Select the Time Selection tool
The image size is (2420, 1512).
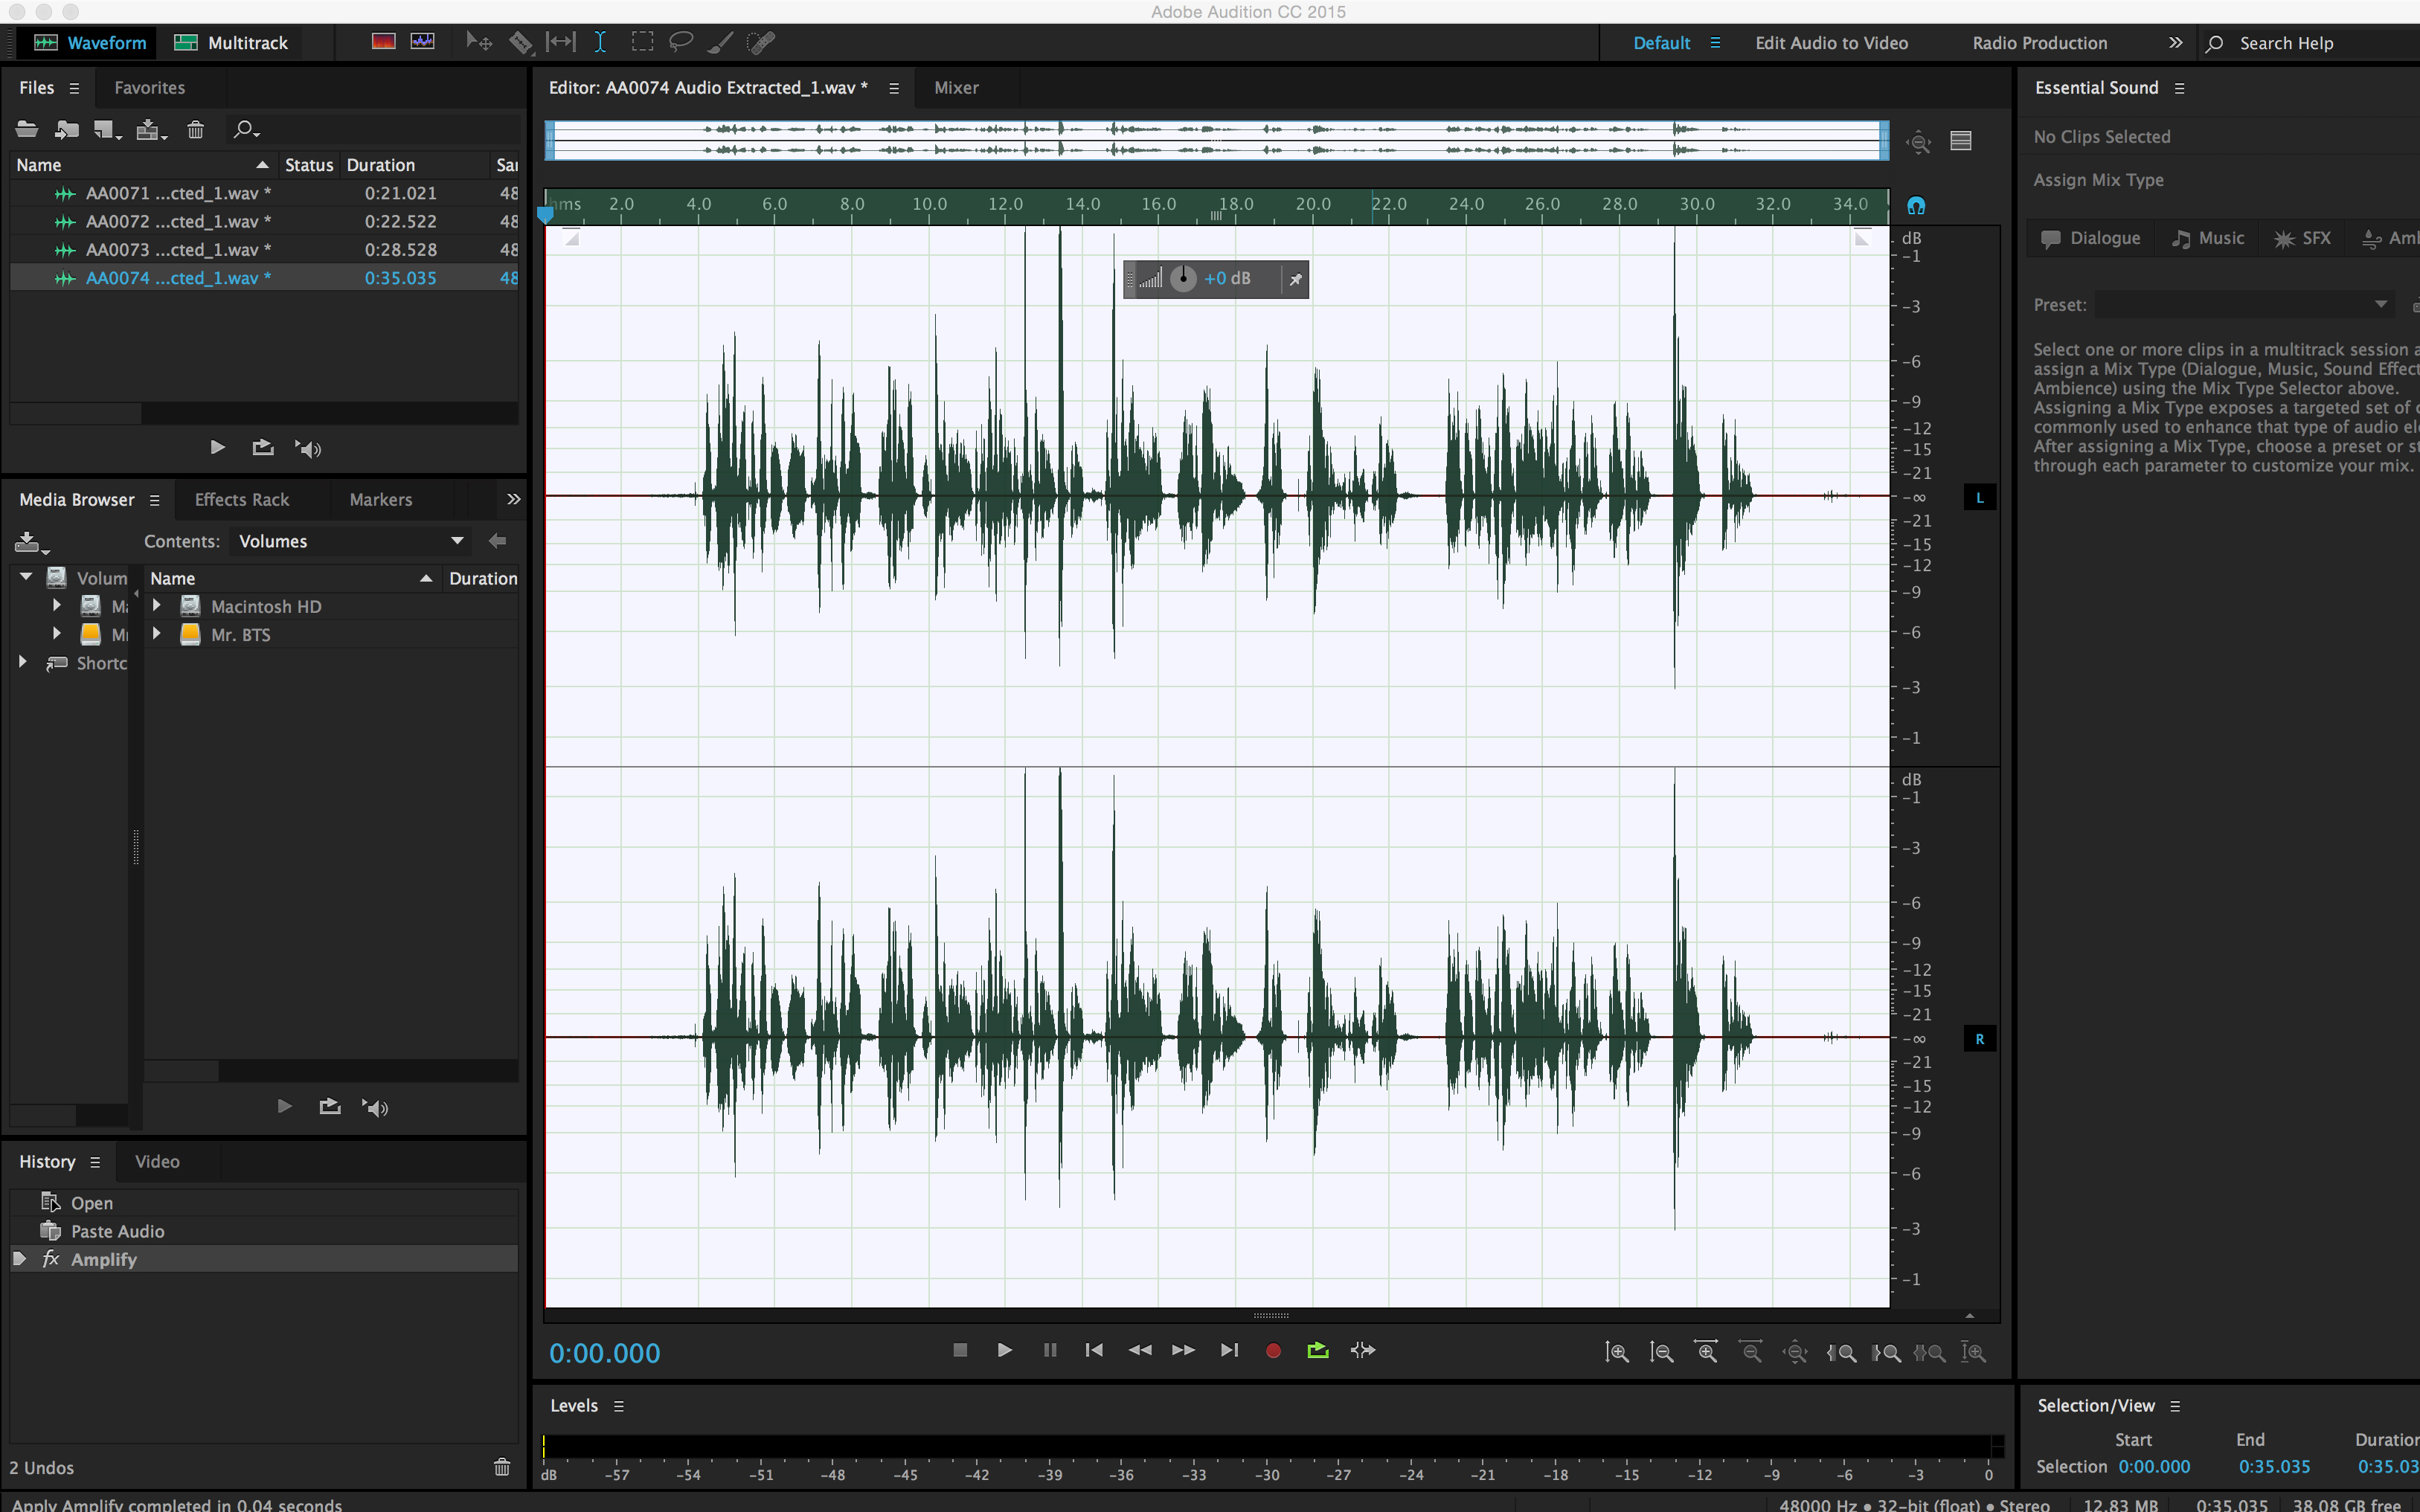(x=600, y=41)
